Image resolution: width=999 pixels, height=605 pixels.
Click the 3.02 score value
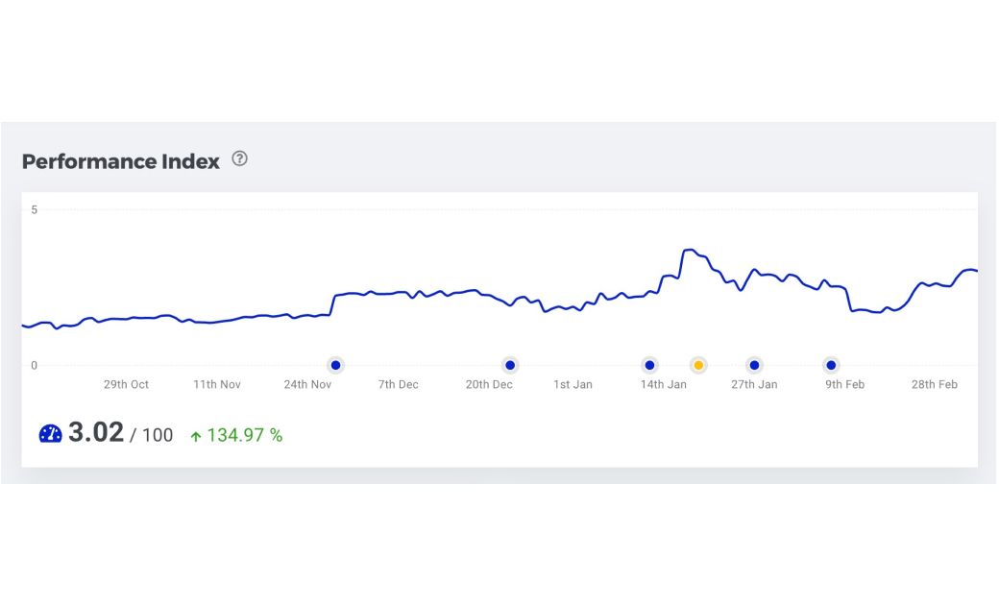pyautogui.click(x=96, y=433)
